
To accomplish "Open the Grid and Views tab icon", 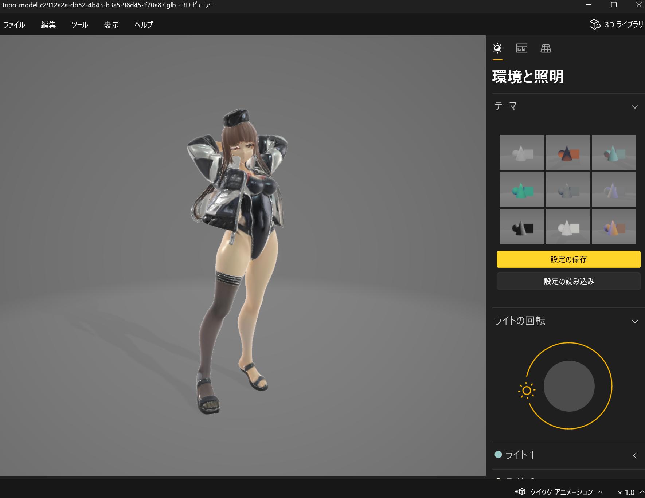I will click(x=546, y=48).
